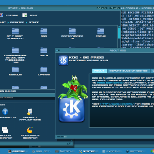
Task: Click Stuff in Dolphin breadcrumb path
Action: click(34, 22)
